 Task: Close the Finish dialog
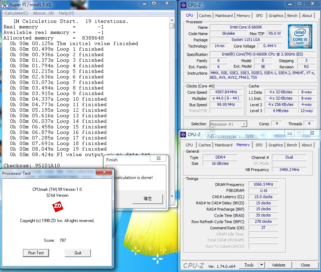click(158, 158)
